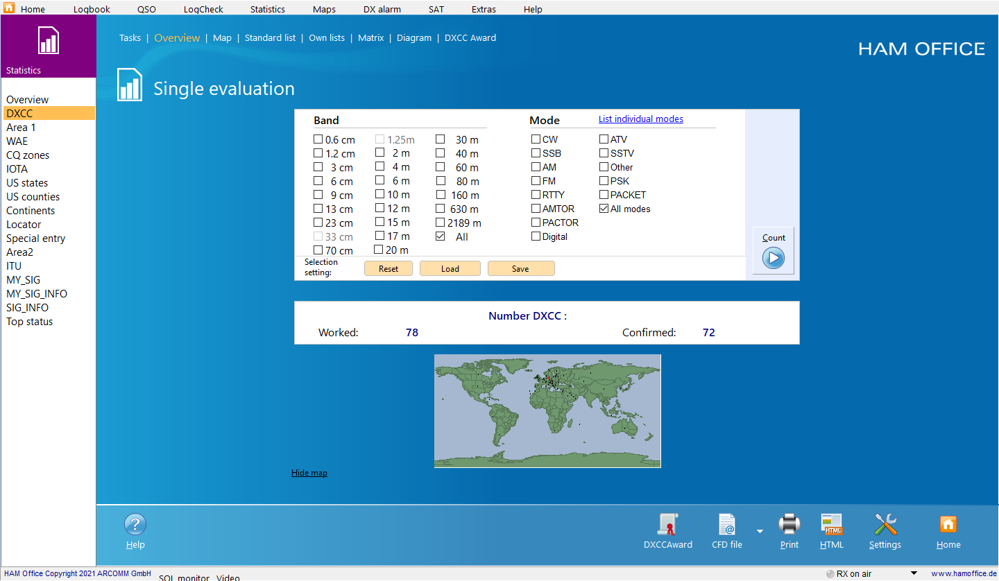Open the Matrix tab
999x581 pixels.
tap(370, 38)
